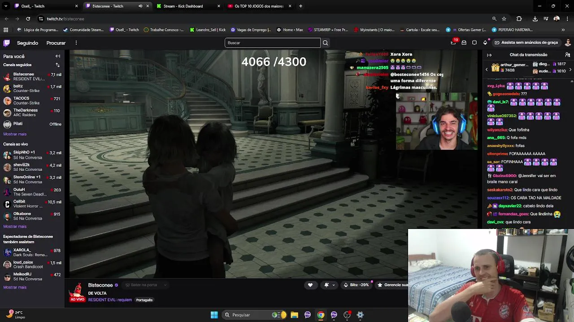This screenshot has height=322, width=574.
Task: Open the 'RESIDENT EVIL: requiem' game link
Action: point(110,300)
